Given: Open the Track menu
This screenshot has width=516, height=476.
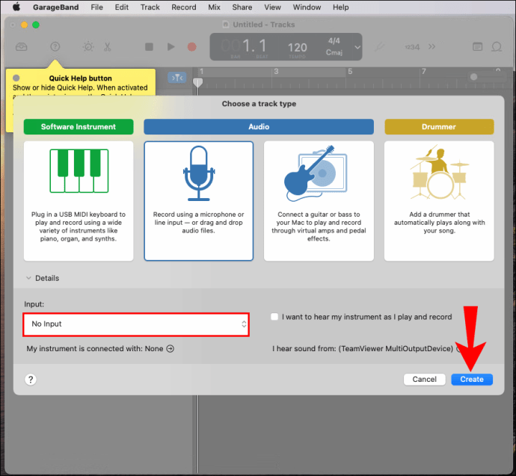Looking at the screenshot, I should click(150, 7).
